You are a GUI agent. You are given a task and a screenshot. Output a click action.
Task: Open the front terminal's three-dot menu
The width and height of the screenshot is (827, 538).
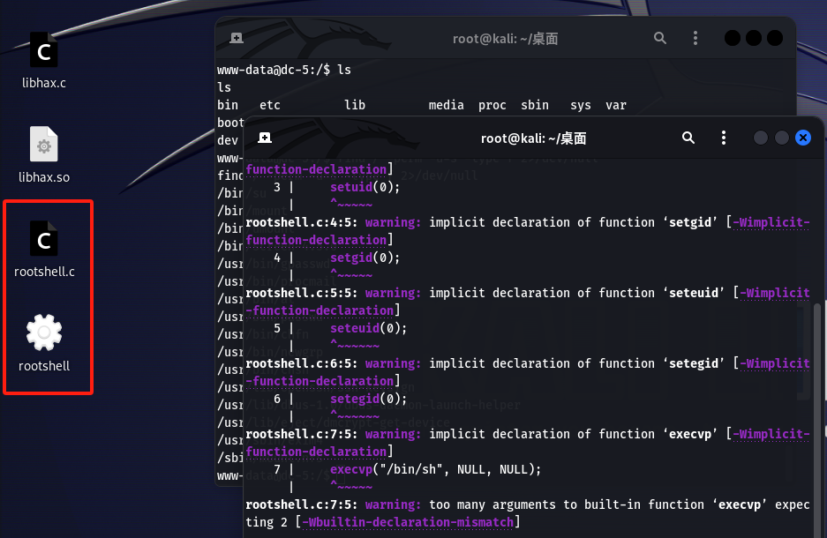click(x=724, y=138)
